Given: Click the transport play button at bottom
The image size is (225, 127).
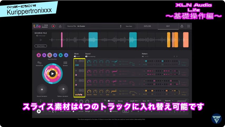Looking at the screenshot, I should point(39,111).
